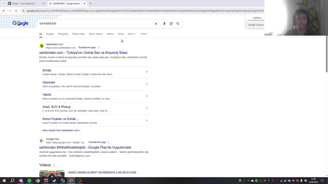
Task: Click NVIDIA tray icon
Action: [x=248, y=181]
